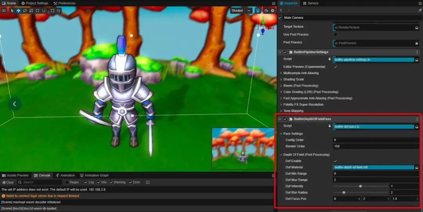Select the Rotate transform tool
The width and height of the screenshot is (423, 212).
25,11
